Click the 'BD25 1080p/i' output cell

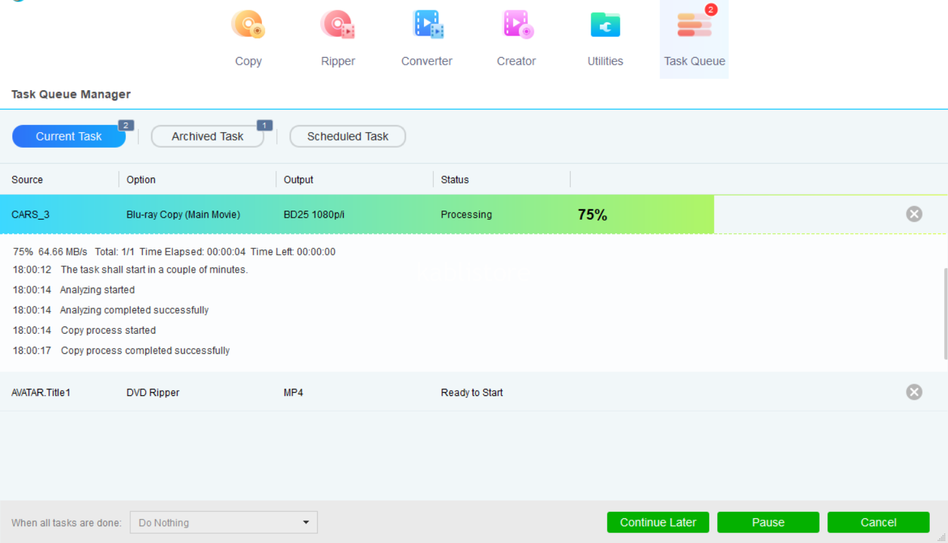click(314, 214)
